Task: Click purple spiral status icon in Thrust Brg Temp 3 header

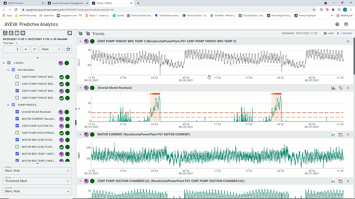Action: pos(86,41)
